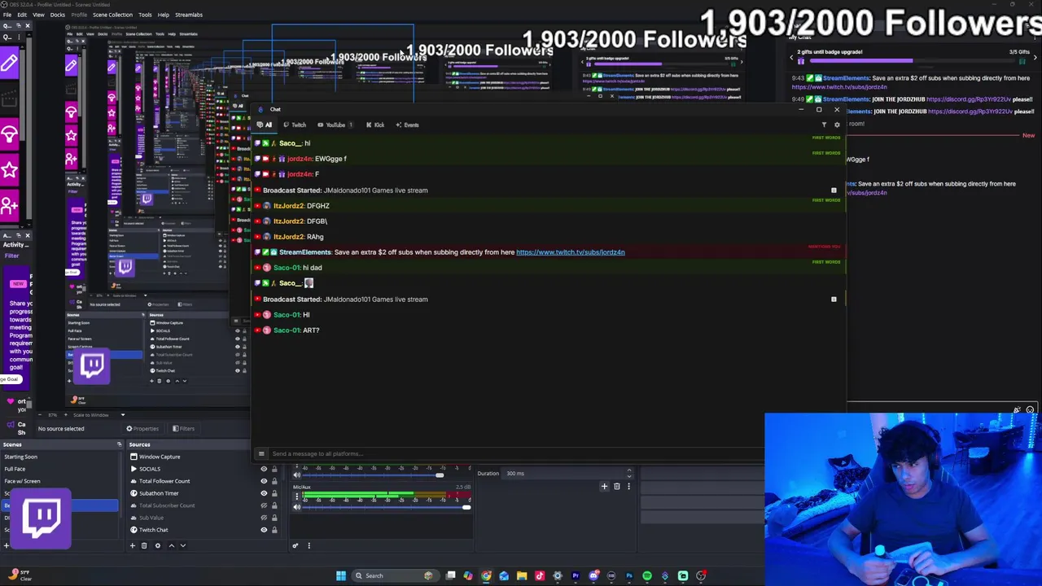This screenshot has height=586, width=1042.
Task: Select the Starting Soon scene
Action: tap(21, 457)
